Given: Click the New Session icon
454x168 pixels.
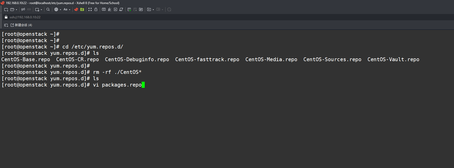Looking at the screenshot, I should click(6, 9).
